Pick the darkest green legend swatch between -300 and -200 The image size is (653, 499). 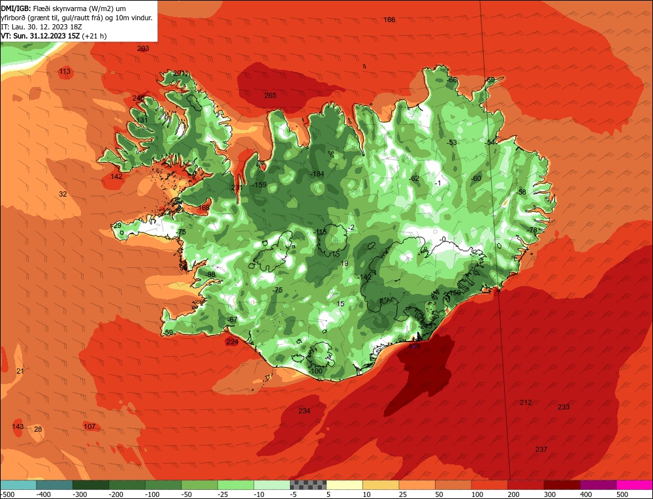point(91,485)
